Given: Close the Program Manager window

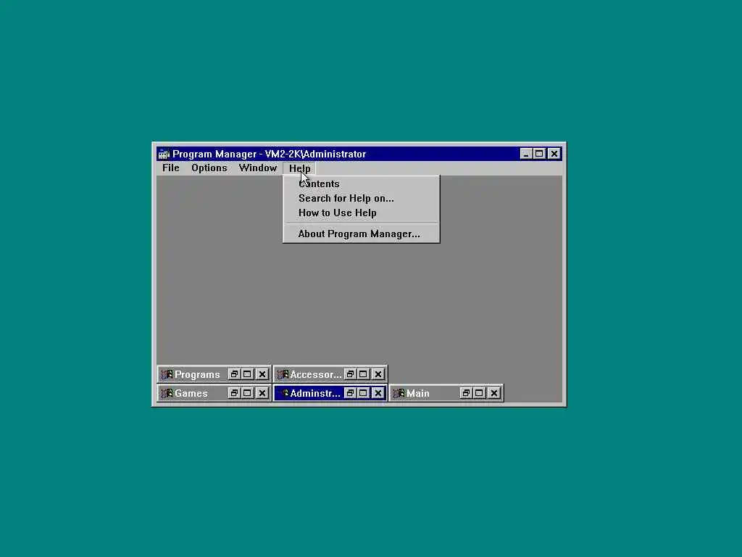Looking at the screenshot, I should click(554, 154).
